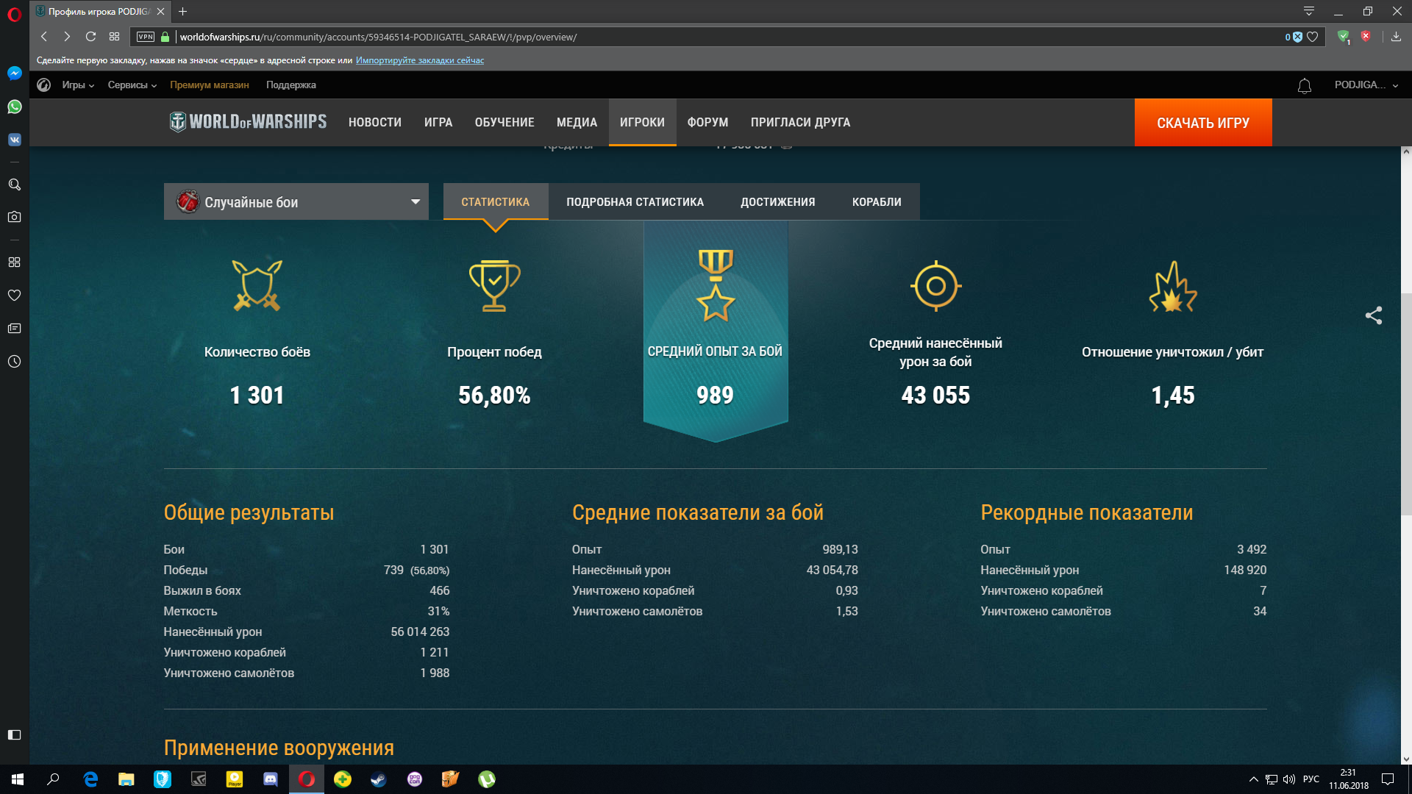Open personal news in sidebar
The height and width of the screenshot is (794, 1412).
tap(14, 328)
